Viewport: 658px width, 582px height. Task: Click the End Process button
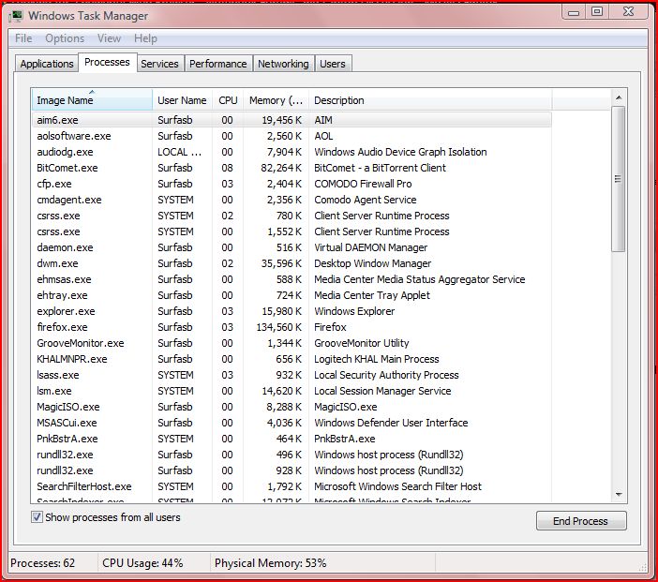[581, 521]
